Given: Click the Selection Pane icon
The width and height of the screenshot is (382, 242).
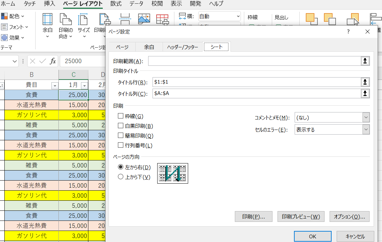Looking at the screenshot, I should 352,19.
